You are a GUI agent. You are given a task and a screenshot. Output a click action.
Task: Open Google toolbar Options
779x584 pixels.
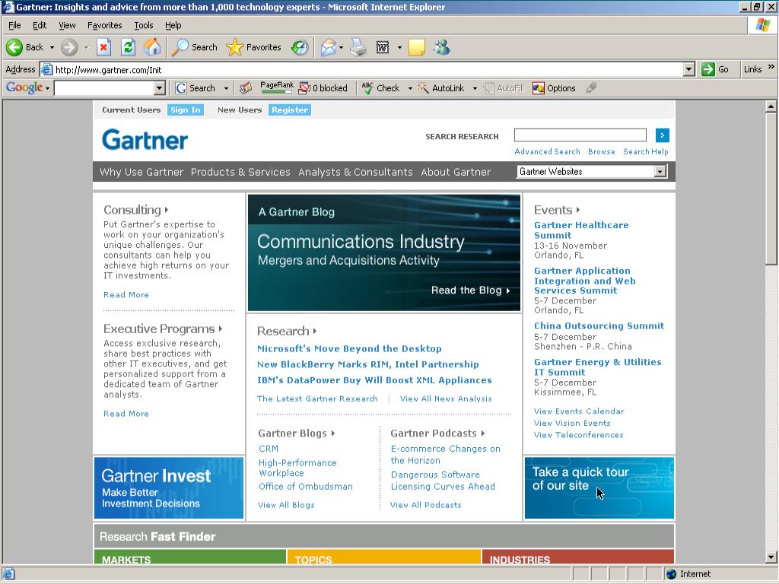coord(554,88)
